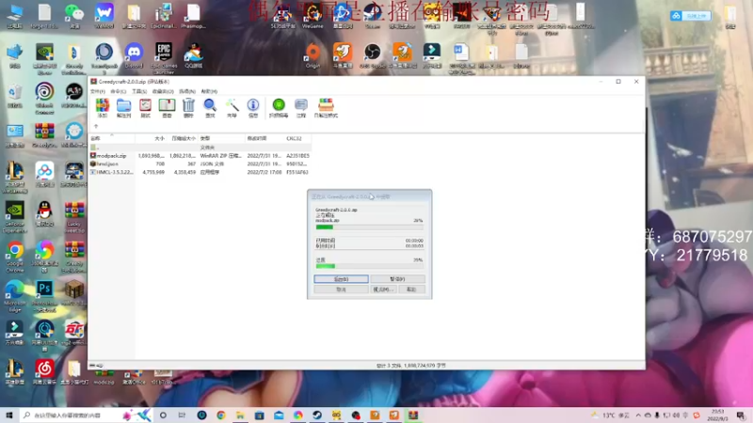
Task: Click the WinRAR Add toolbar icon
Action: coord(103,108)
